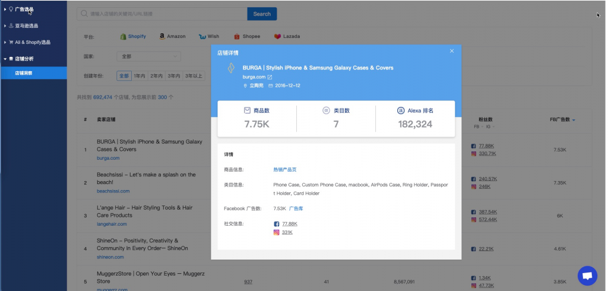Click the location pin icon beside 立陶宛
The height and width of the screenshot is (291, 608).
(x=245, y=86)
